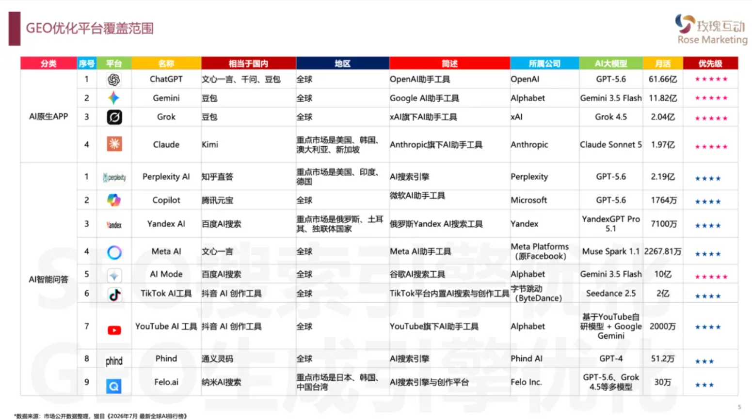Click the 月活 column header

coord(663,63)
